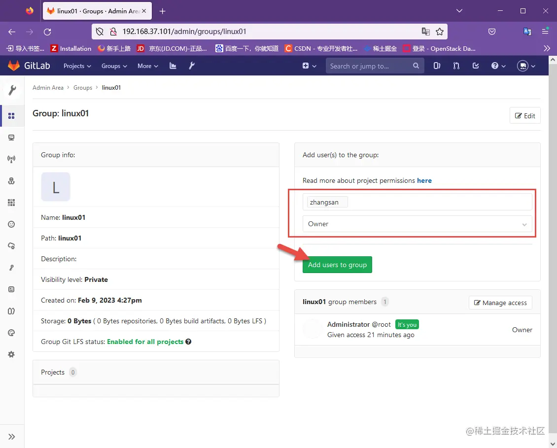Open Firefox application menu
Viewport: 557px width, 448px height.
[x=545, y=31]
